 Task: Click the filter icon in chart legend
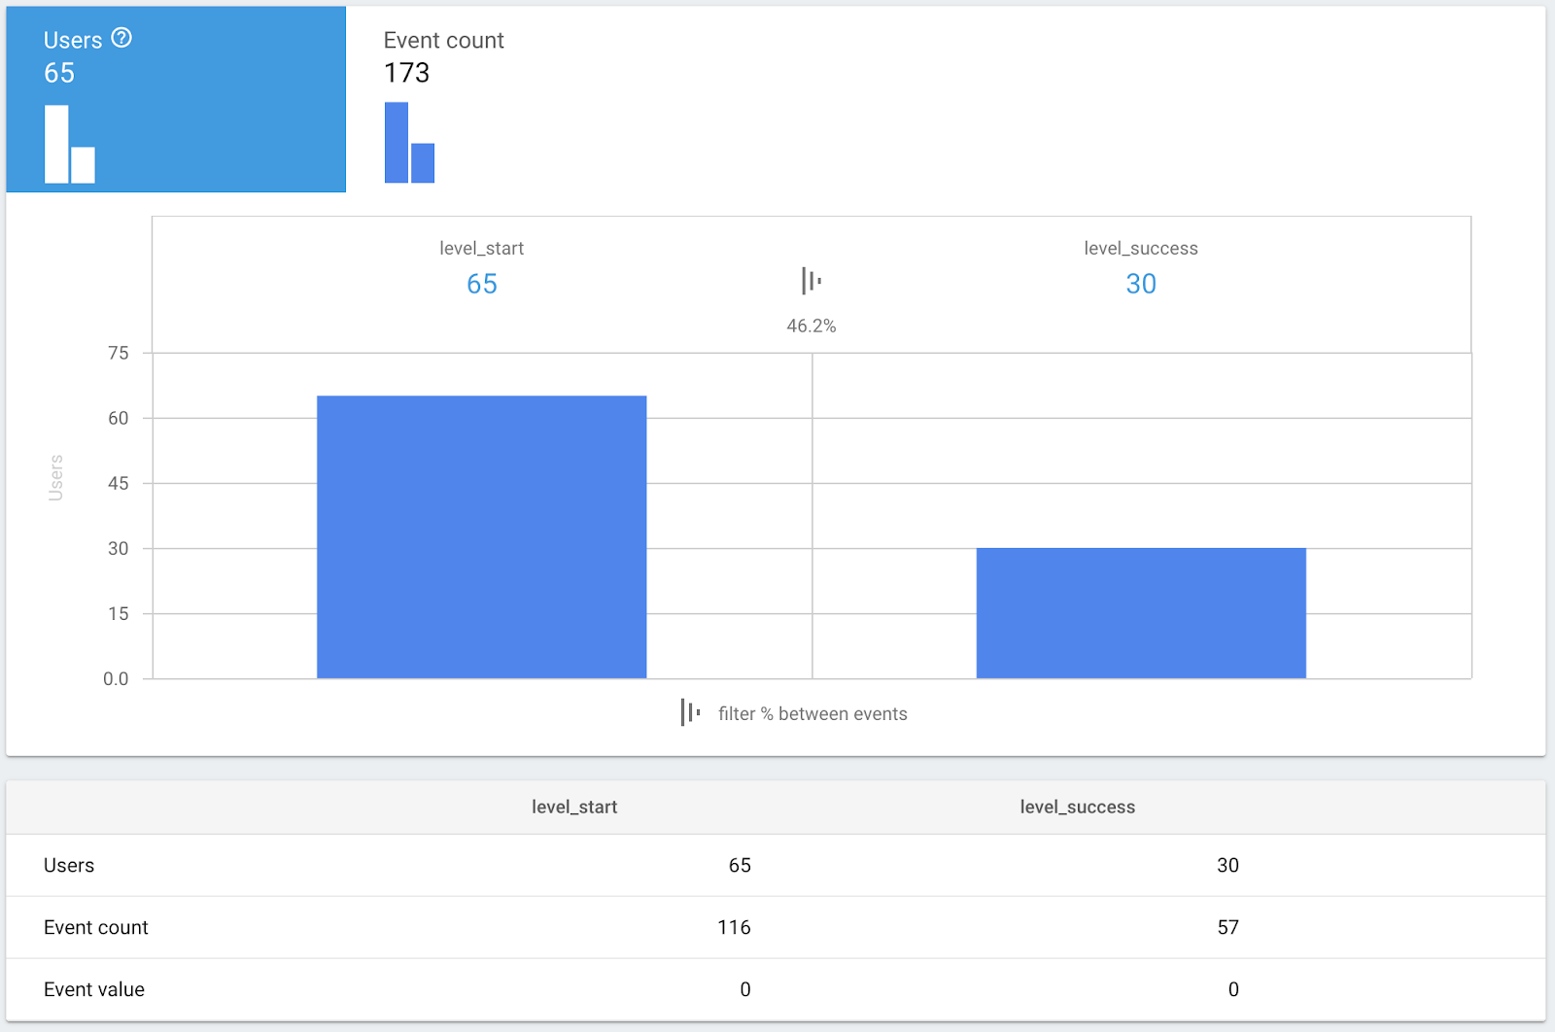(x=690, y=712)
